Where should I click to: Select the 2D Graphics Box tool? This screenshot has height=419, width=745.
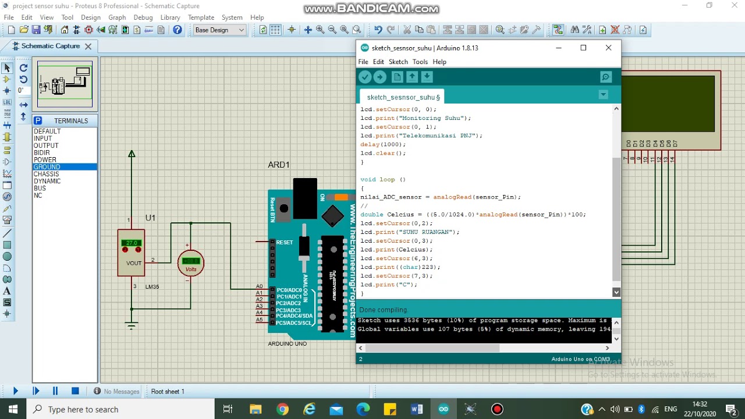(7, 244)
